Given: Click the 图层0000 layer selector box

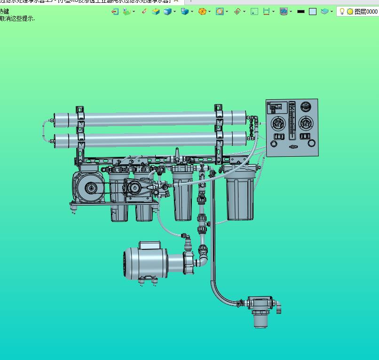Looking at the screenshot, I should (x=366, y=12).
